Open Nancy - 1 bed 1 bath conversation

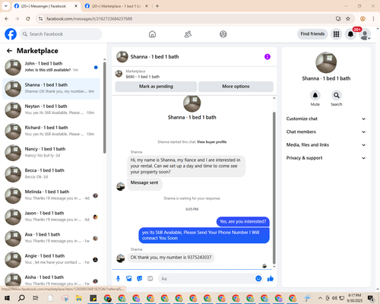(x=51, y=153)
